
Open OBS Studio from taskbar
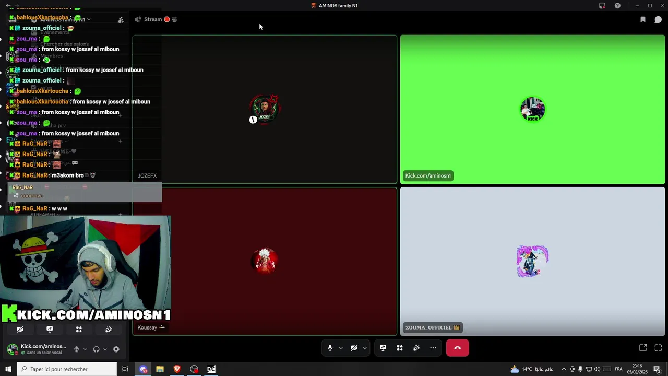pos(194,369)
